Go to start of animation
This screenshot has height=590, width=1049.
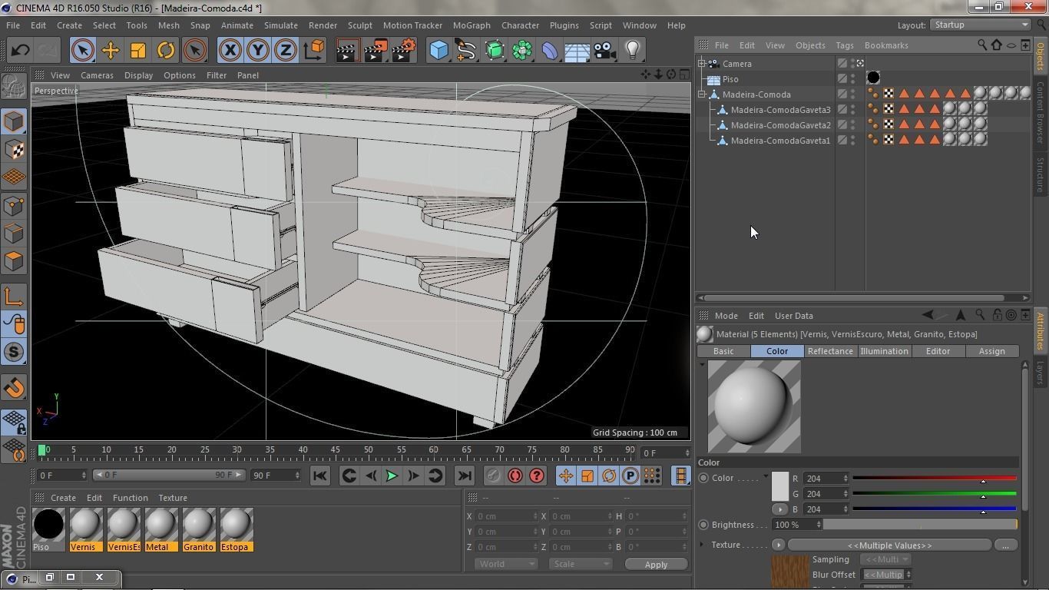[319, 476]
